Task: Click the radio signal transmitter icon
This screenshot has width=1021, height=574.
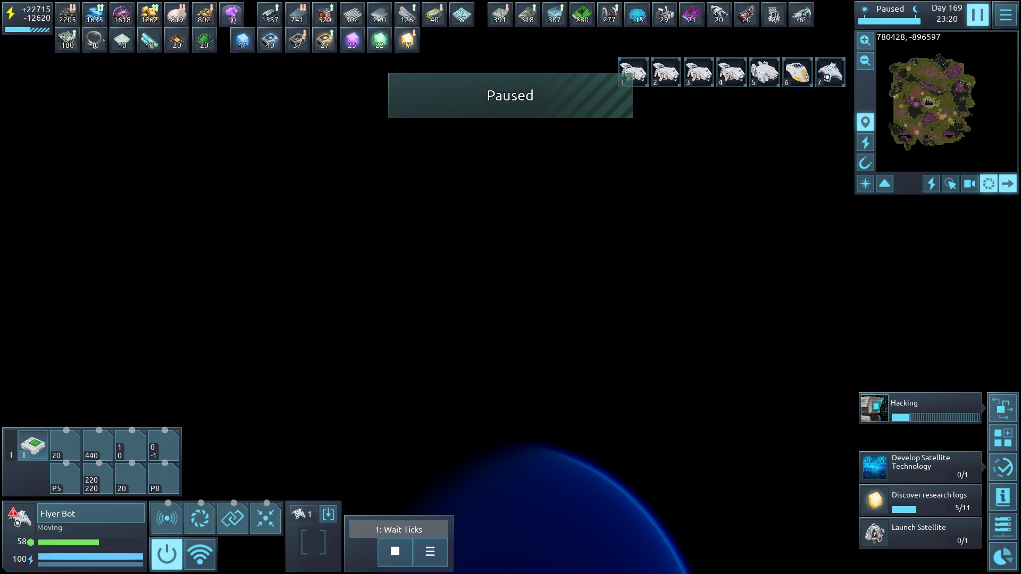Action: point(167,518)
